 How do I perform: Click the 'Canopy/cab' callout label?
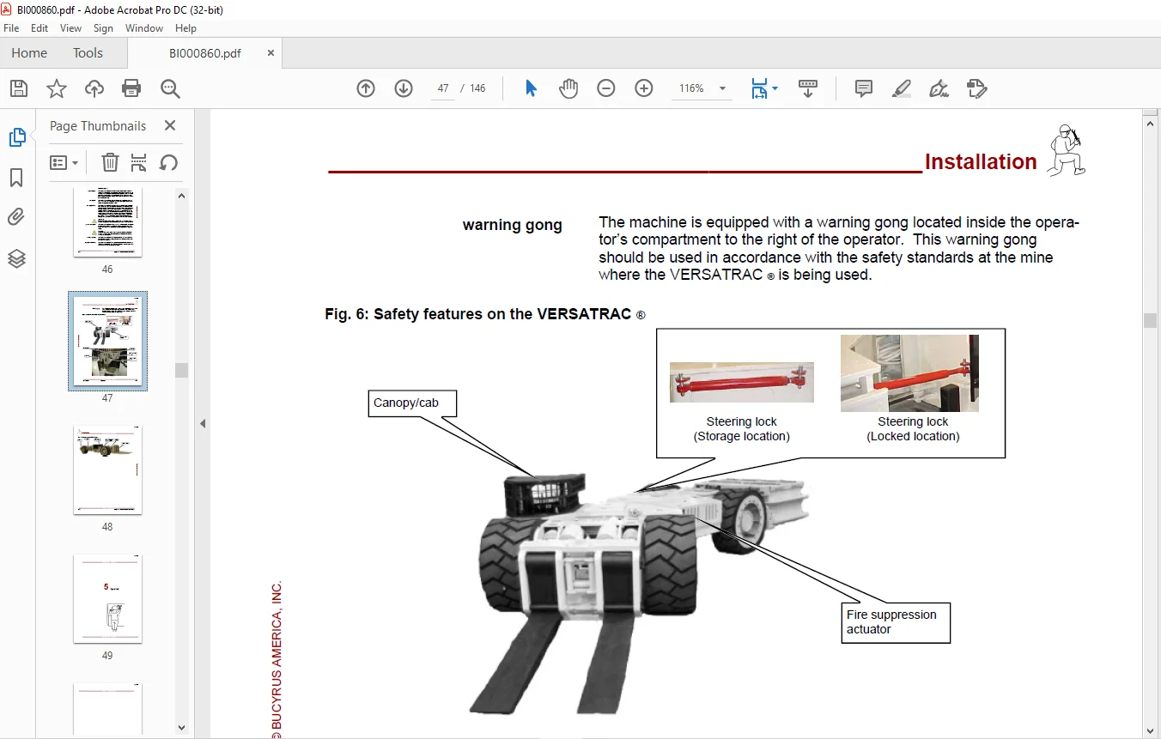pyautogui.click(x=412, y=403)
